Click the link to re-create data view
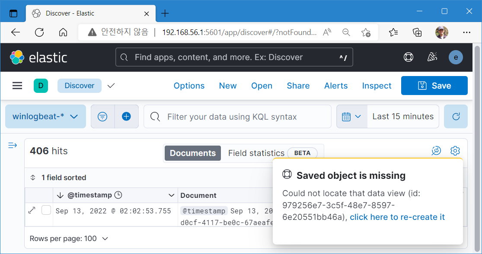 pos(397,217)
